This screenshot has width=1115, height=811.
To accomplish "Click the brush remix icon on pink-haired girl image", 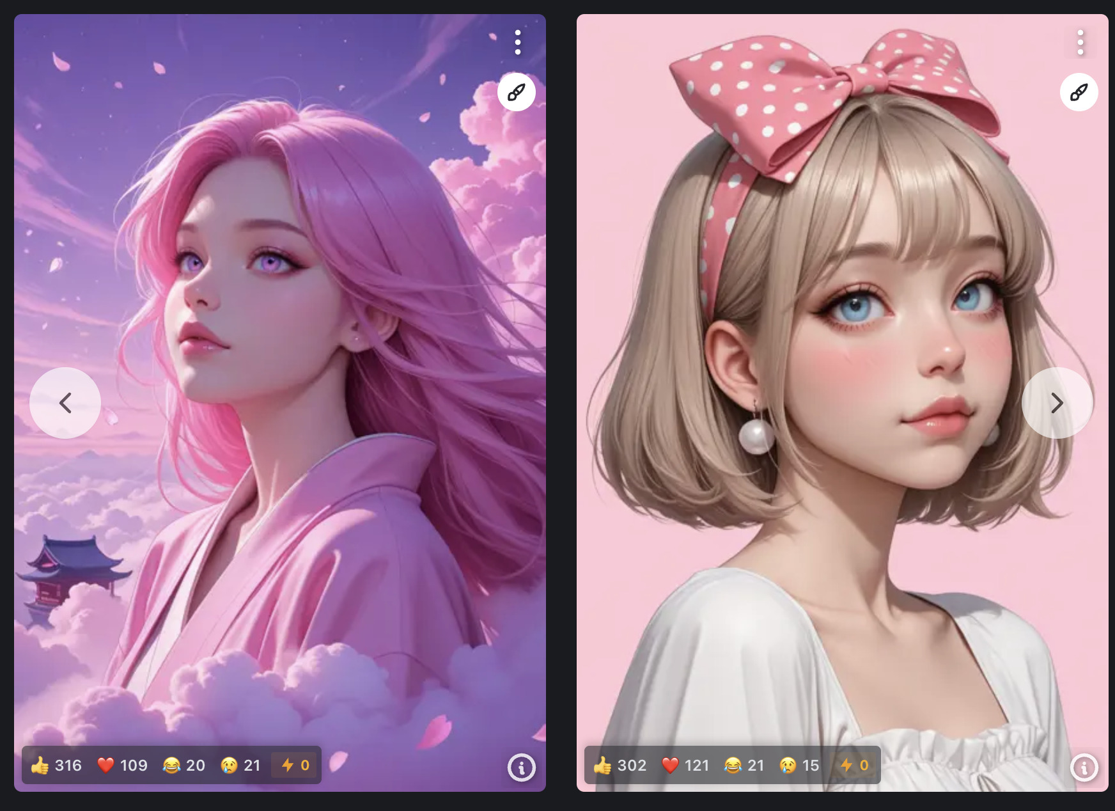I will pyautogui.click(x=517, y=92).
